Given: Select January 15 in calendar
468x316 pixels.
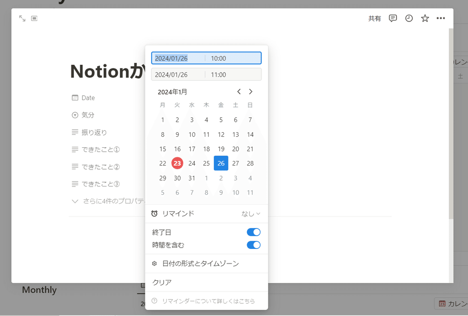Looking at the screenshot, I should pos(163,149).
